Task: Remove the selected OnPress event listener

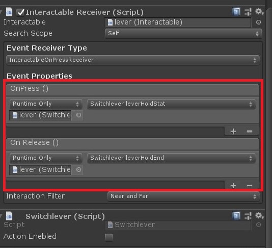Action: [x=250, y=131]
